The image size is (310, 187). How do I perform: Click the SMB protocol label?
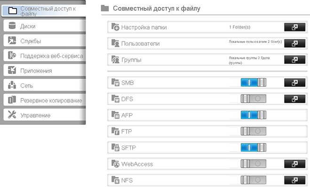(127, 83)
